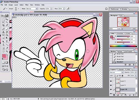Hide Layer 3 with eye icon
This screenshot has height=100, width=139.
point(111,81)
